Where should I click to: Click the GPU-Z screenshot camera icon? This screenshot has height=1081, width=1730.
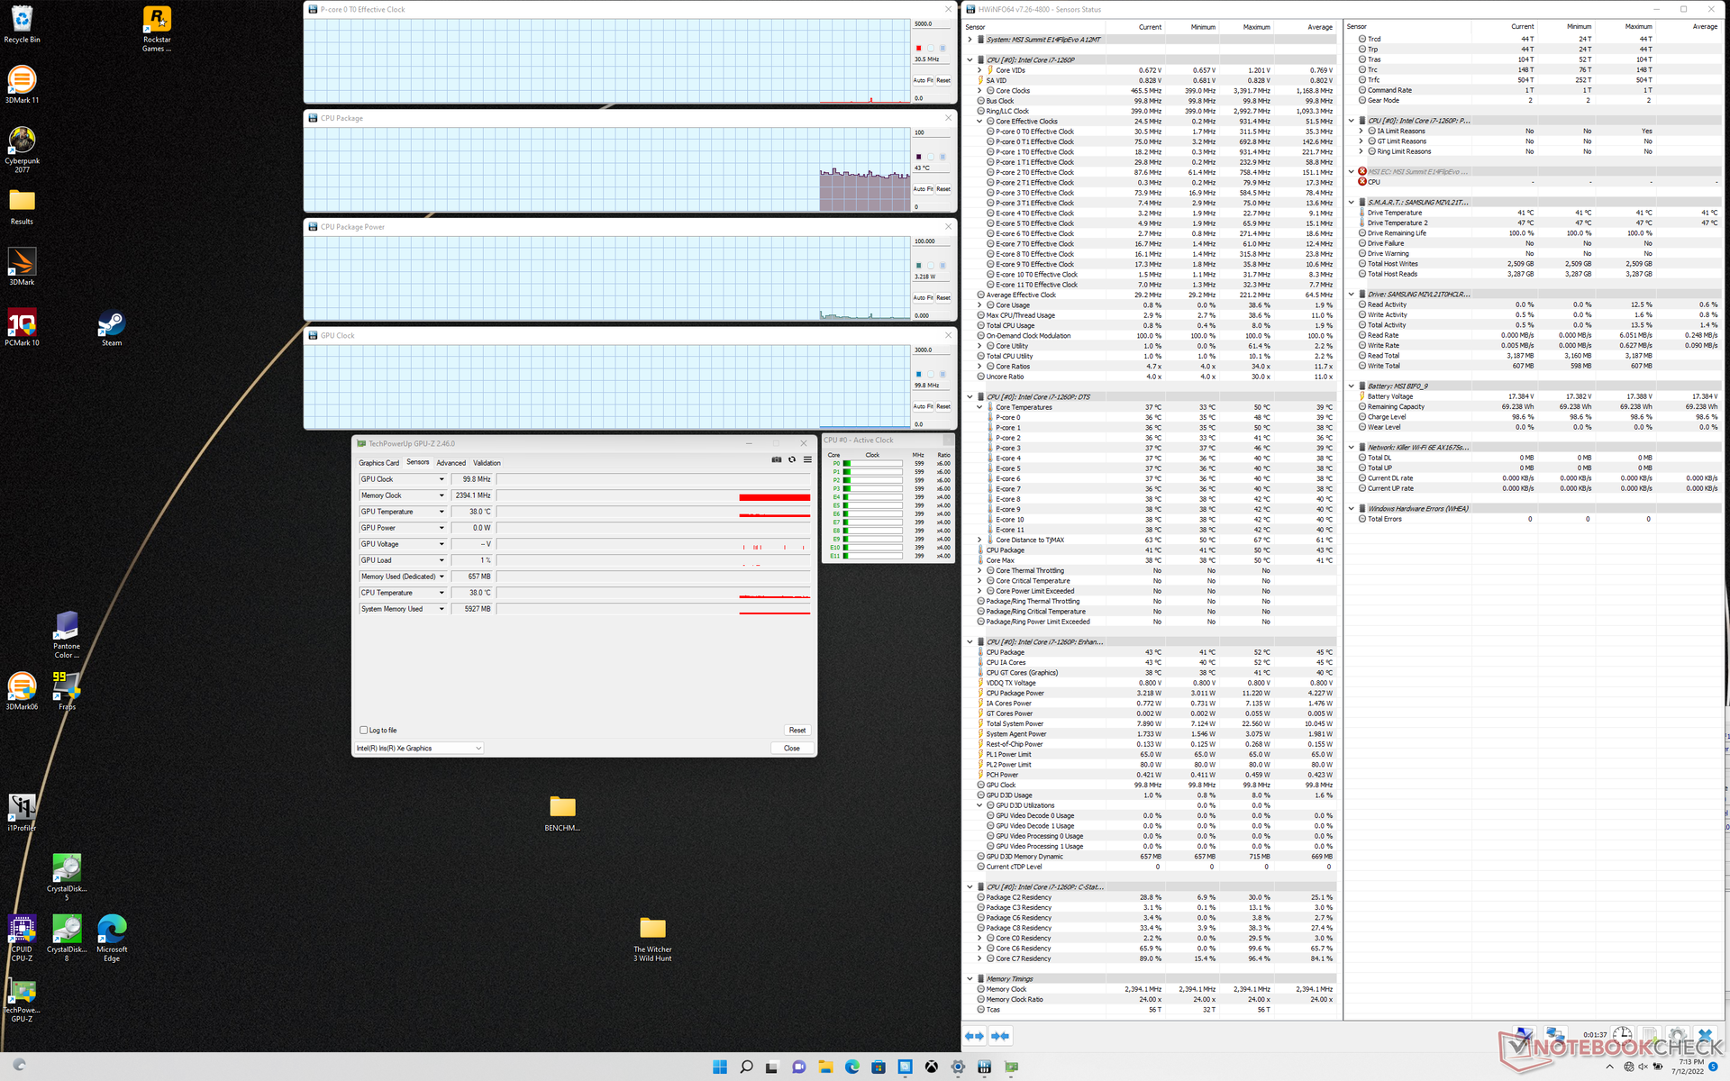(776, 459)
